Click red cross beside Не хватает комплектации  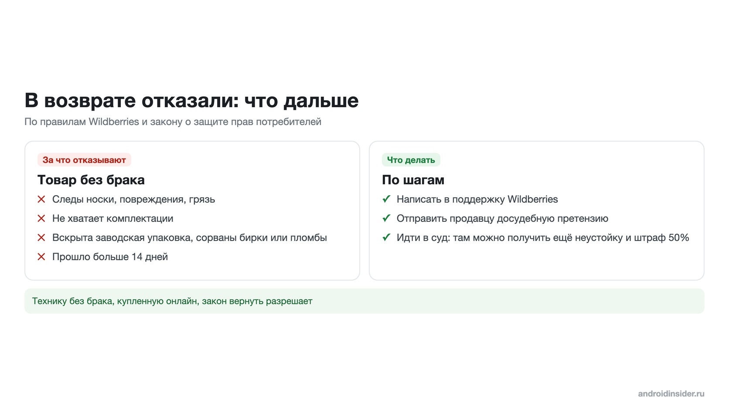[x=41, y=218]
